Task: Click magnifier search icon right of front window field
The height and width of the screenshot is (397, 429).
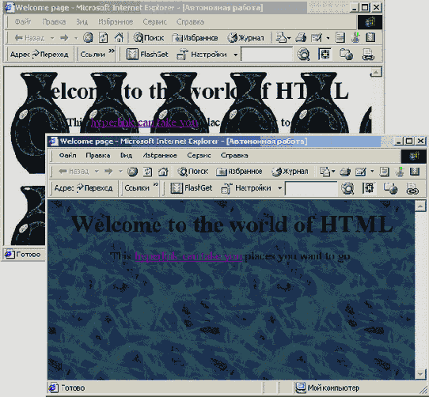Action: (347, 188)
